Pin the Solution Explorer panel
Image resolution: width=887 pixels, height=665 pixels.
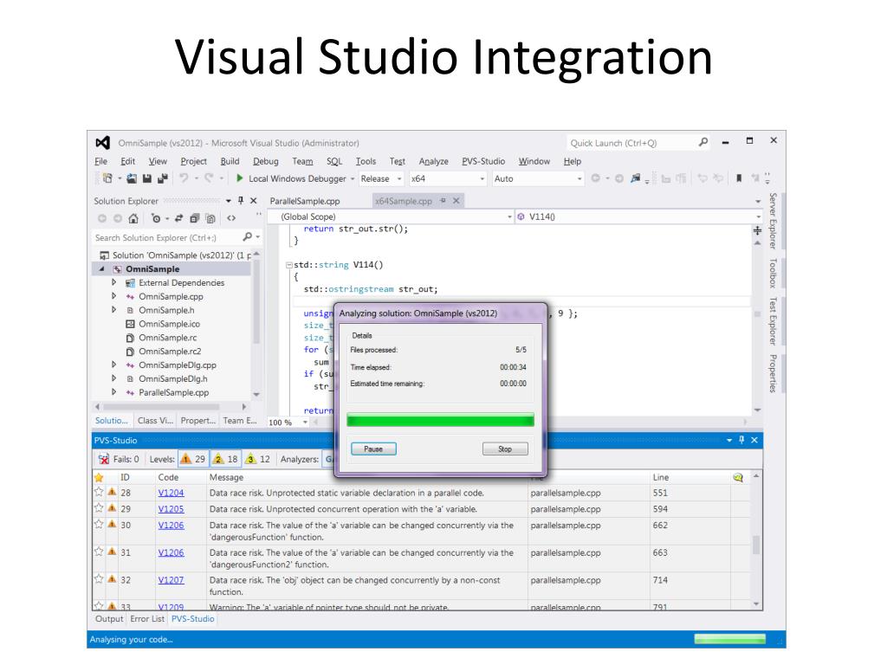pyautogui.click(x=241, y=201)
